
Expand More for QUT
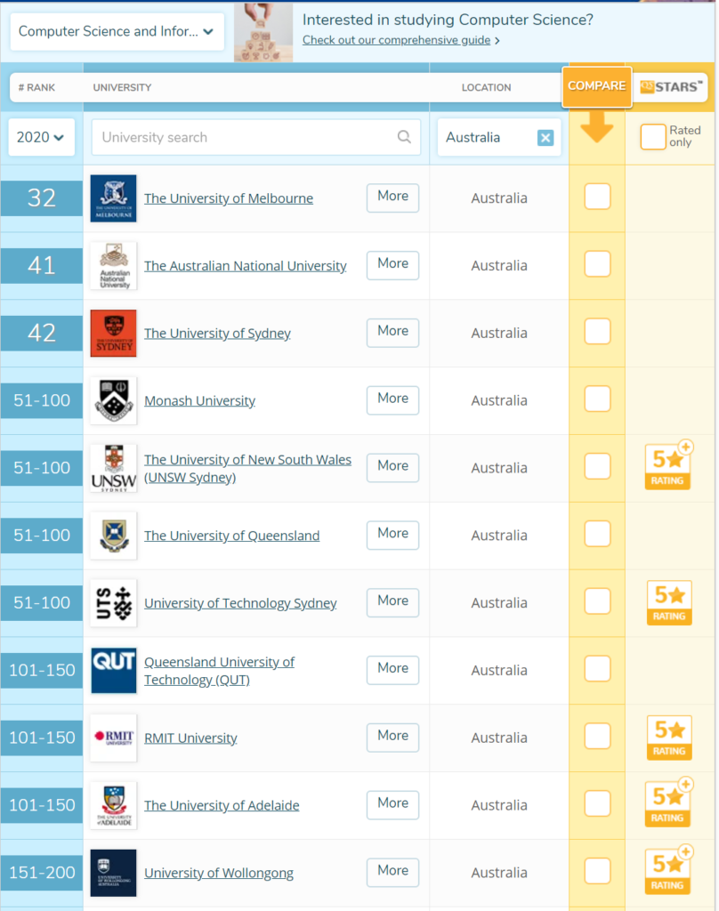pyautogui.click(x=393, y=669)
